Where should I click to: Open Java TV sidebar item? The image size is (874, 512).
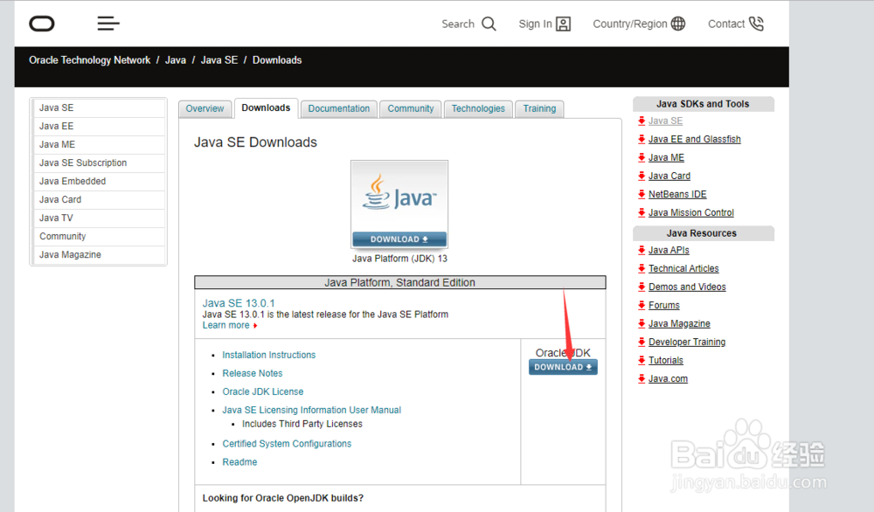(100, 218)
